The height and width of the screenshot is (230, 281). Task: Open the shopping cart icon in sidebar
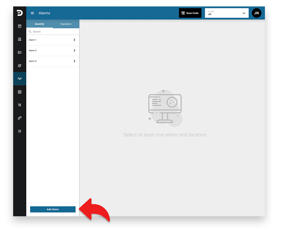(20, 105)
